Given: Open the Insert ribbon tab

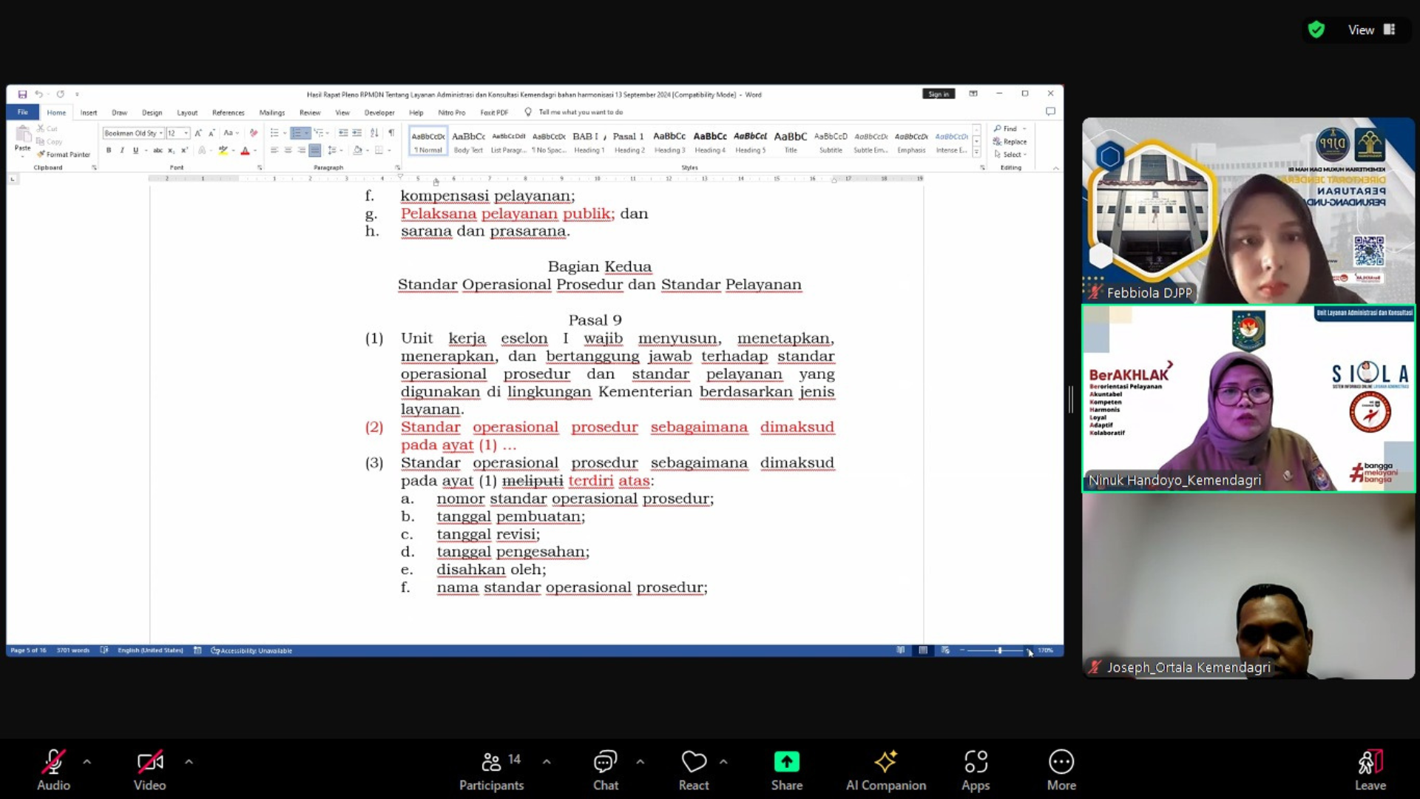Looking at the screenshot, I should (x=89, y=112).
